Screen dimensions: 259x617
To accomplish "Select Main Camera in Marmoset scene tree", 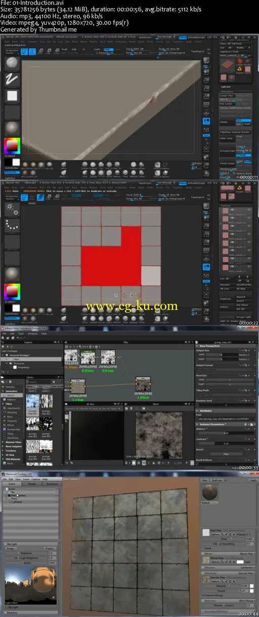I will click(18, 495).
